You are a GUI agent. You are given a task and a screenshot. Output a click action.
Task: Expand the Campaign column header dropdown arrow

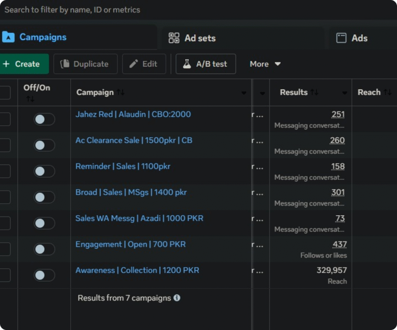point(243,93)
